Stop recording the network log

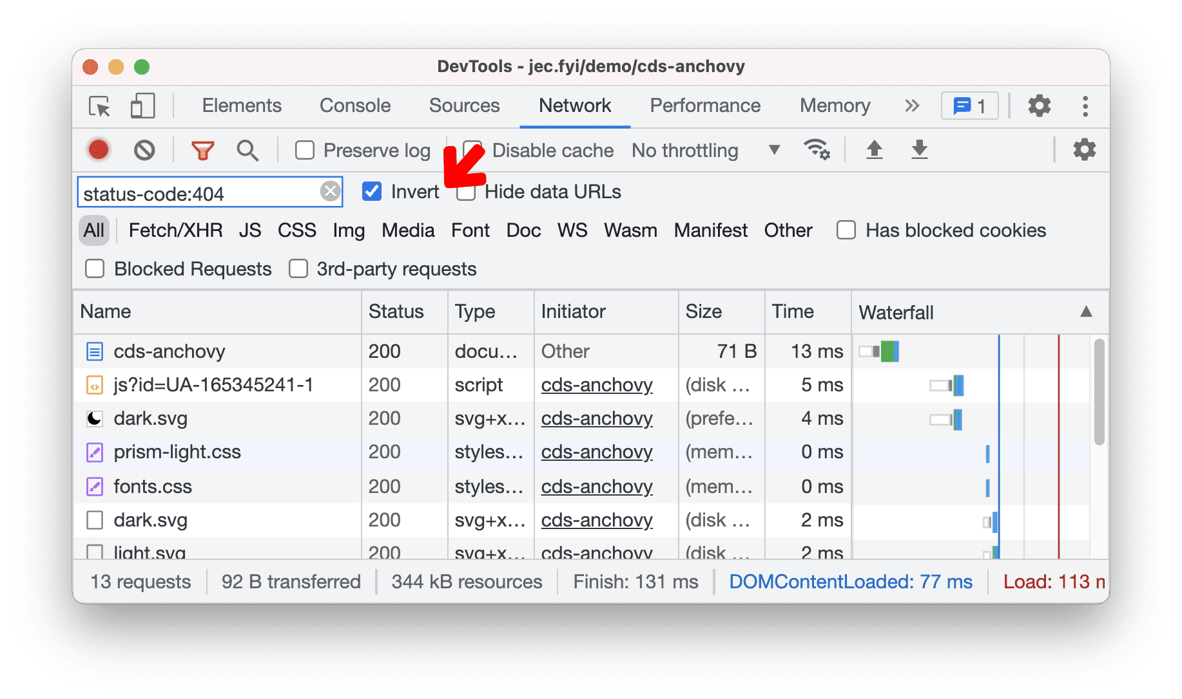pyautogui.click(x=97, y=149)
